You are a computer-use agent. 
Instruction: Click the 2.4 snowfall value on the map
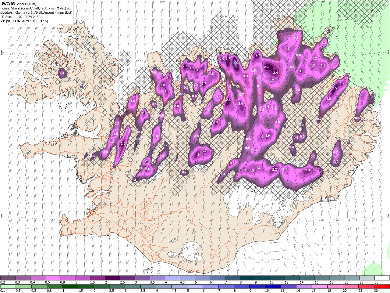tap(275, 73)
